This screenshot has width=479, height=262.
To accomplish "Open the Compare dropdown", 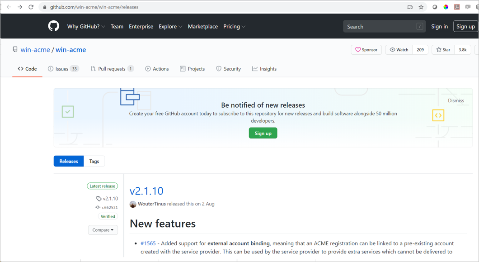I will (103, 230).
